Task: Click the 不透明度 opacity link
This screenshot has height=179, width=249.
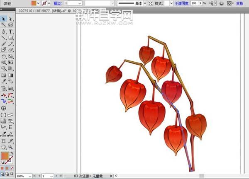Action: (x=182, y=3)
